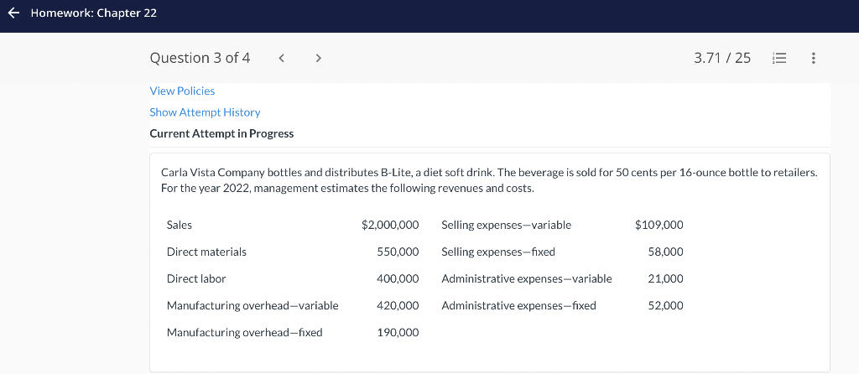
Task: Open the Show Attempt History link
Action: (205, 112)
